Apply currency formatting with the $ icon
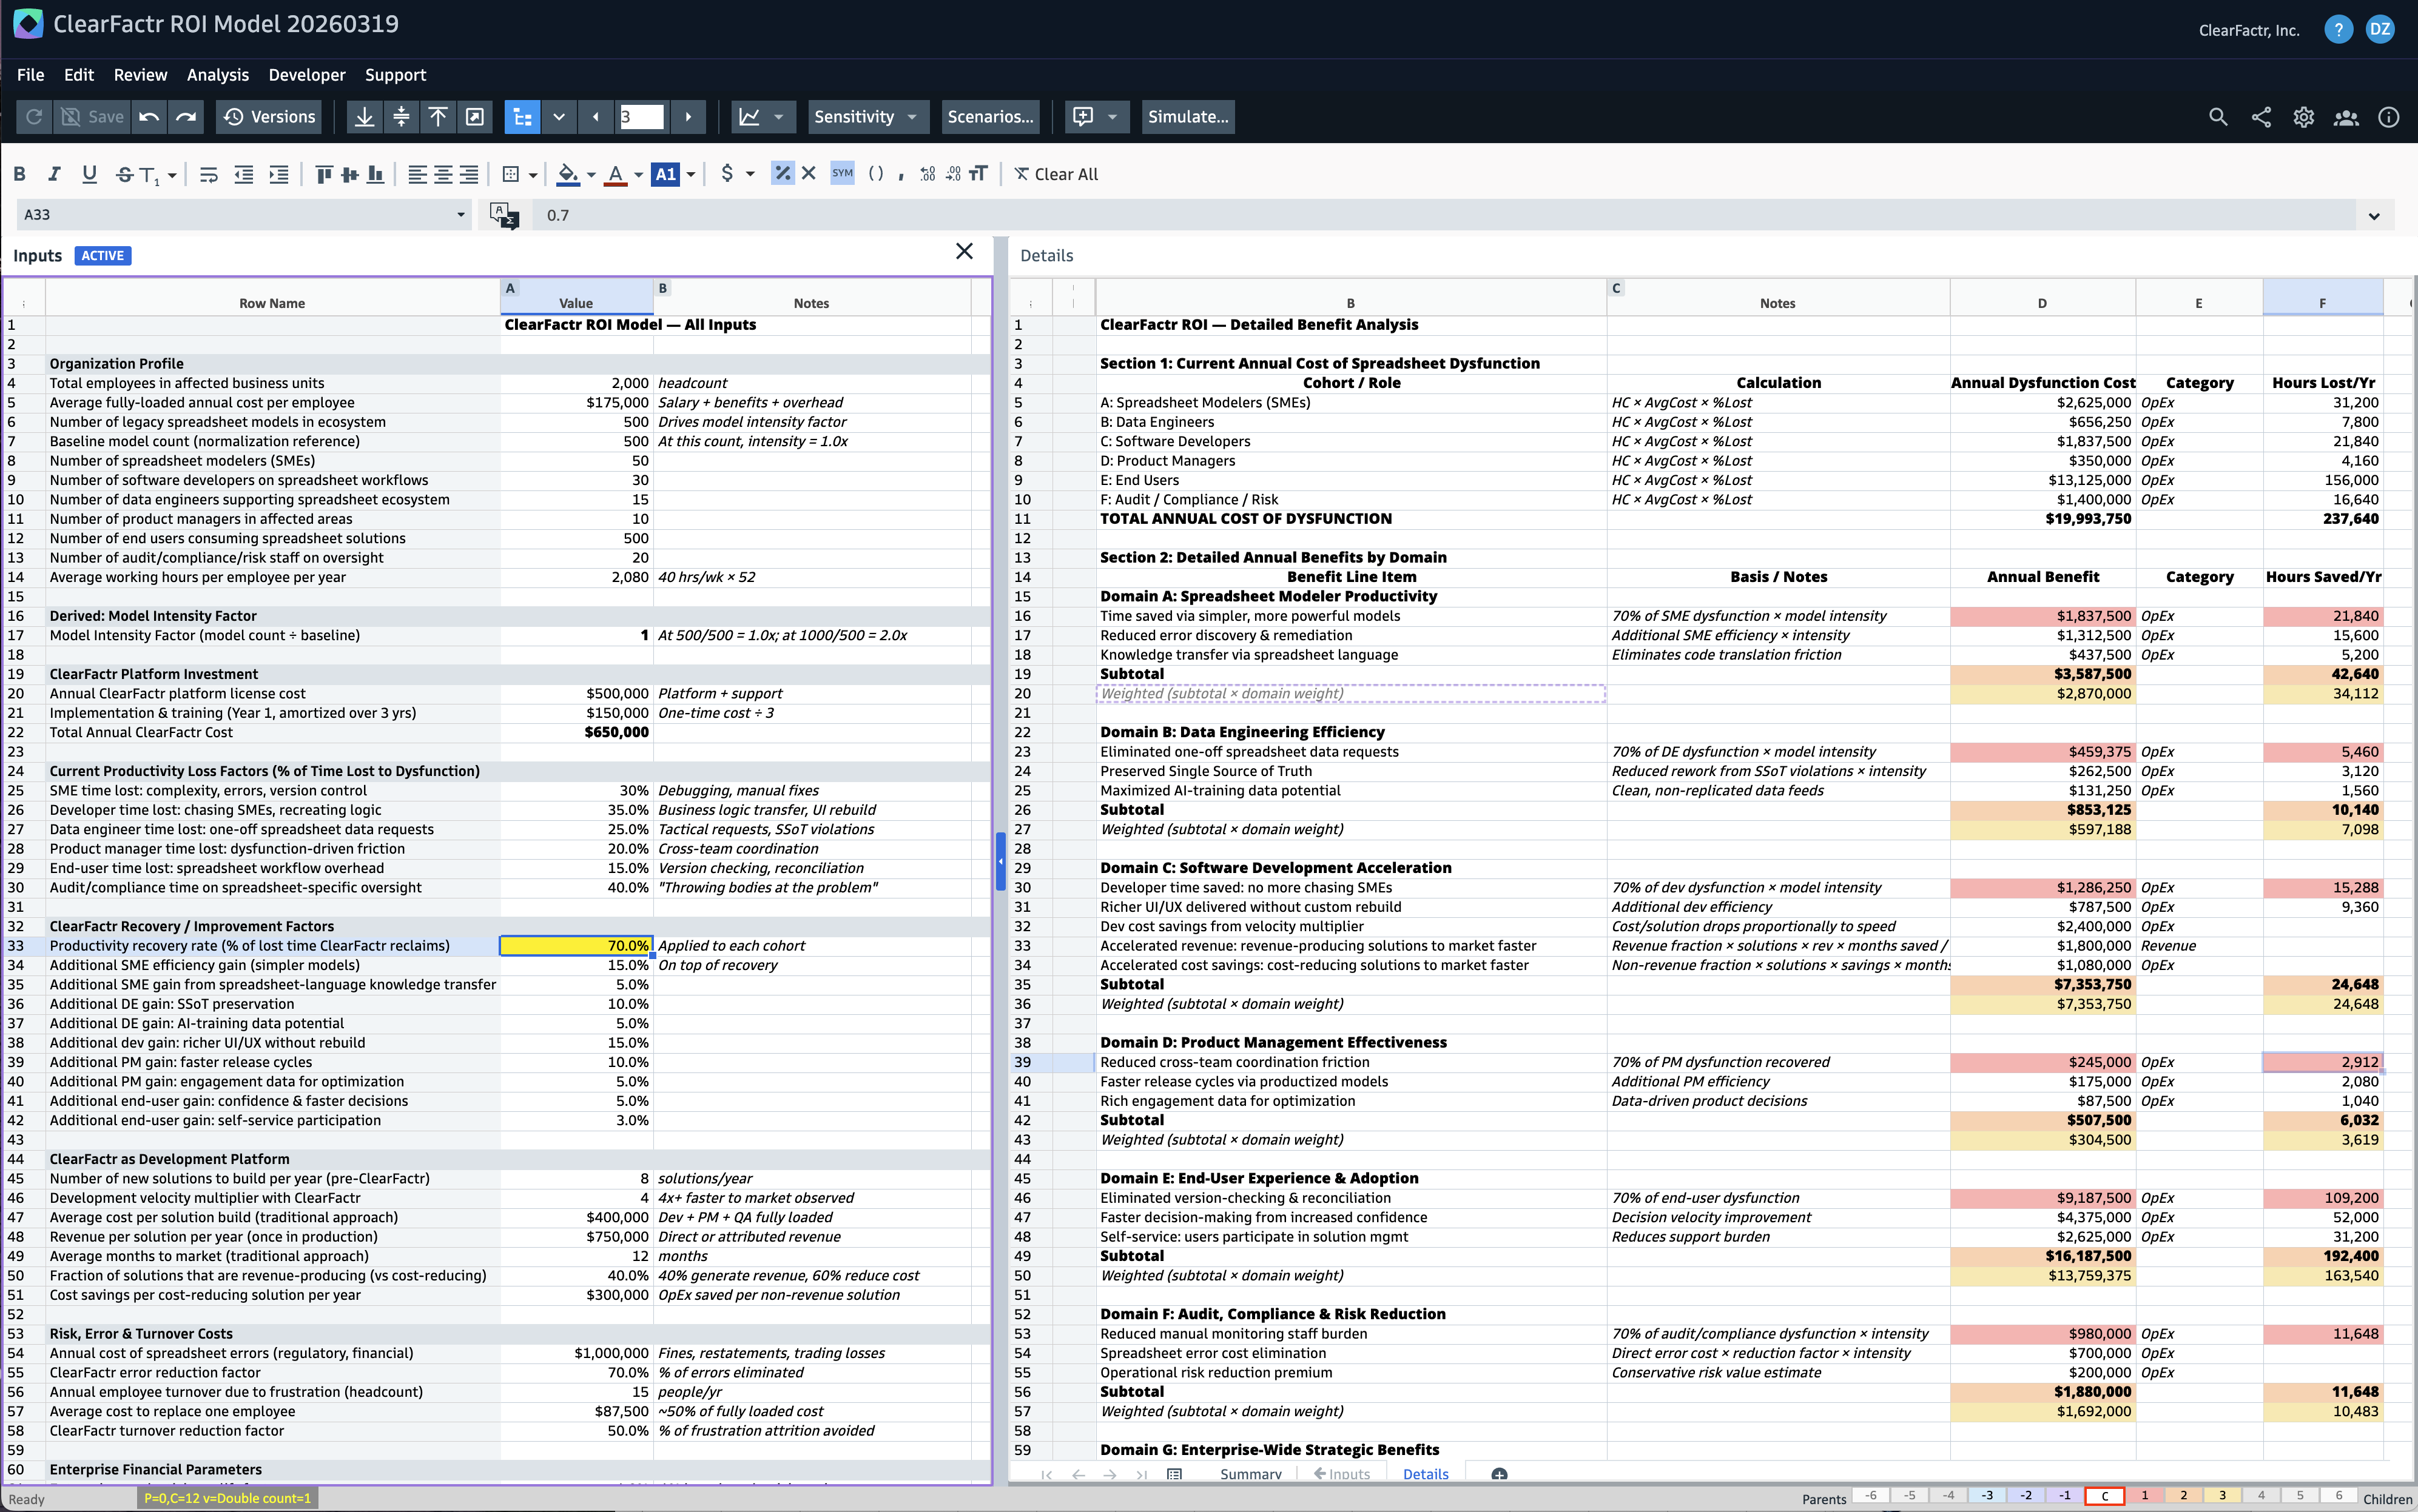 tap(729, 174)
